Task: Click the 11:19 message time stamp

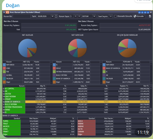Action: 143,132
